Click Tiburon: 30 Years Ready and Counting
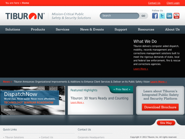This screenshot has height=139, width=185. tap(99, 98)
